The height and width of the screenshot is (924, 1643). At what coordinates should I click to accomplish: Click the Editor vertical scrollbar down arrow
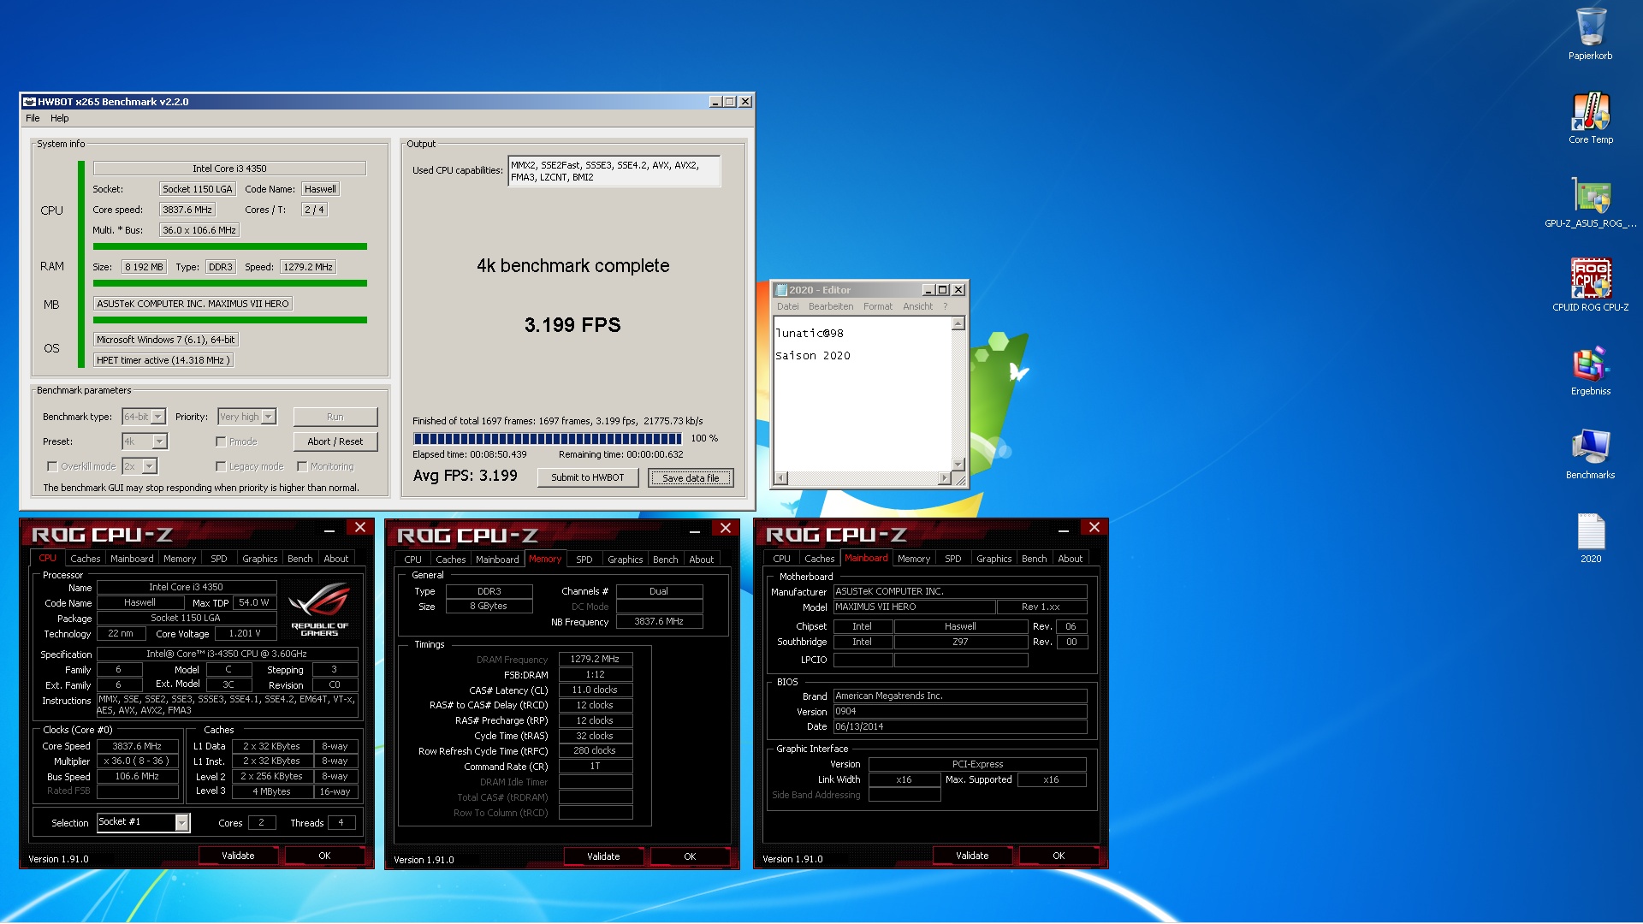(x=958, y=465)
